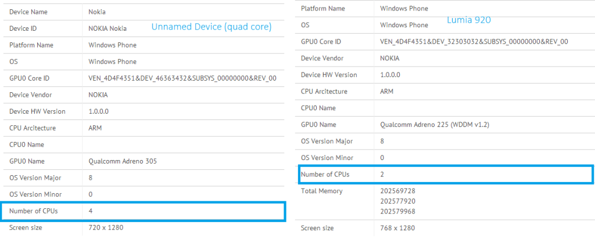This screenshot has height=243, width=595.
Task: Select "Device Vendor" label in quad core table
Action: [31, 95]
